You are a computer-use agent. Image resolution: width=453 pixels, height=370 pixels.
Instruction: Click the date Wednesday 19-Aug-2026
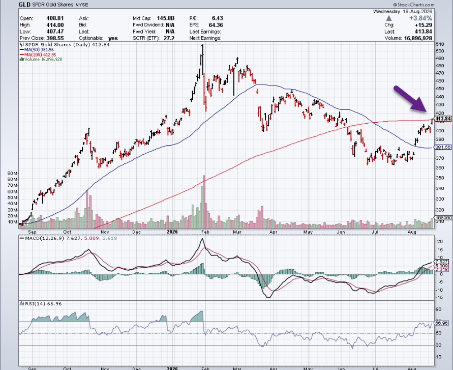click(x=403, y=12)
